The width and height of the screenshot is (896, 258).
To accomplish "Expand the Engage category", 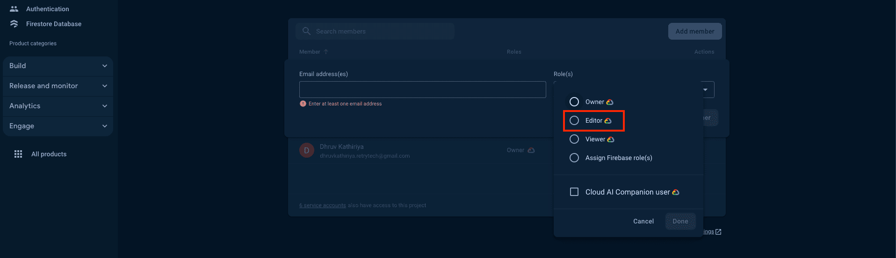I will 58,126.
